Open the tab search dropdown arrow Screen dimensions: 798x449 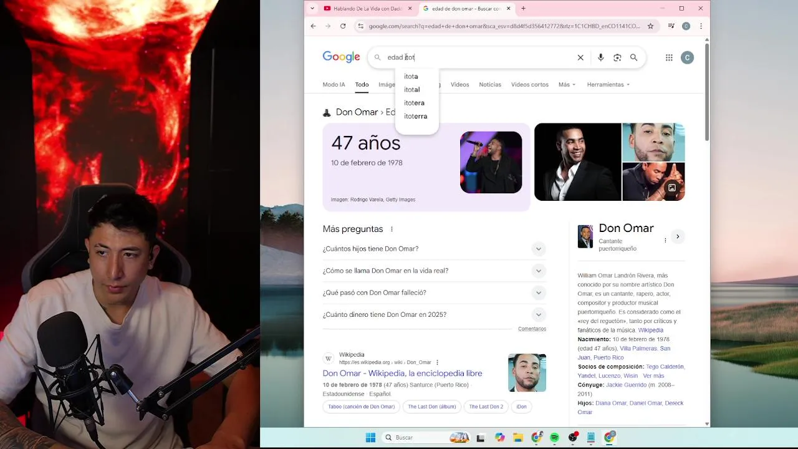coord(313,9)
